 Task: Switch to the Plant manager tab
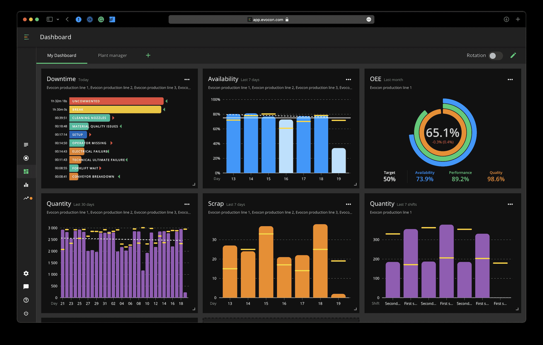pyautogui.click(x=112, y=55)
